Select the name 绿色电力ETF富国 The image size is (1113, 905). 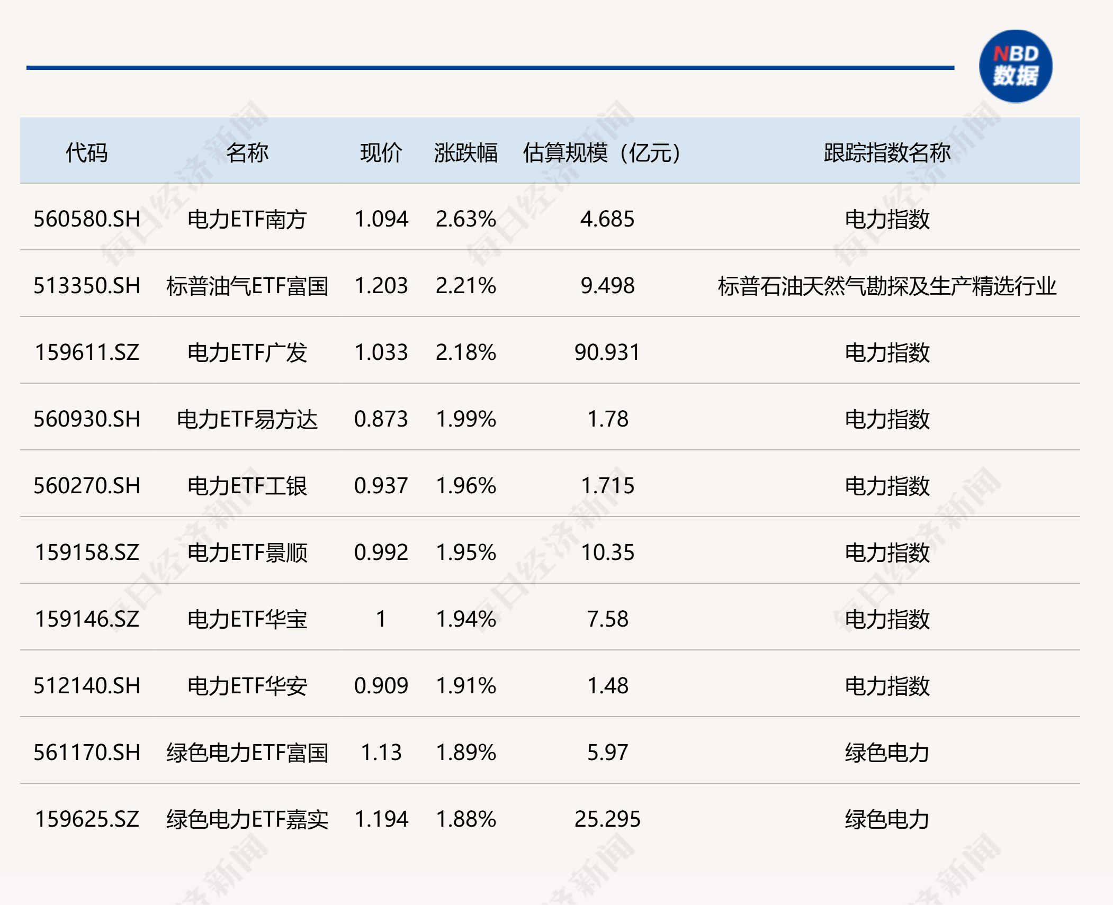247,753
